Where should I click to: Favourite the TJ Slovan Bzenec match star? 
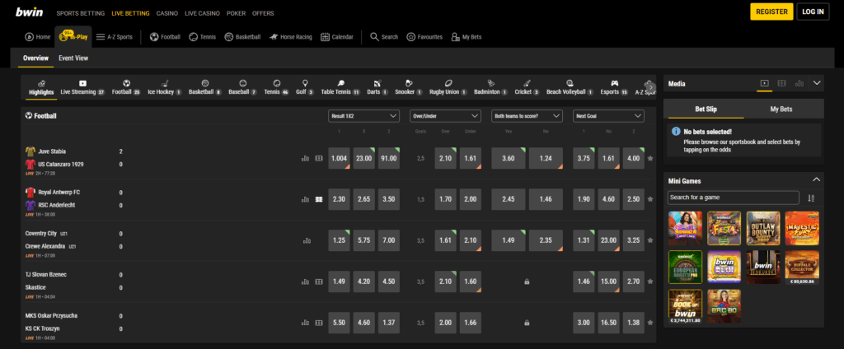650,282
